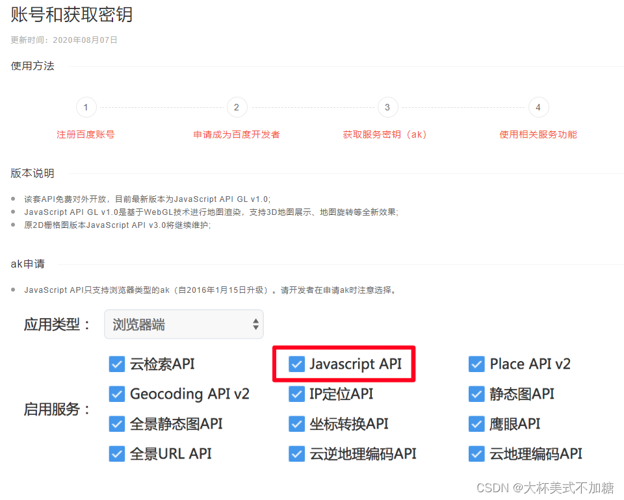Uncheck the 全景静态图API checkbox
Viewport: 624px width, 500px height.
[116, 424]
